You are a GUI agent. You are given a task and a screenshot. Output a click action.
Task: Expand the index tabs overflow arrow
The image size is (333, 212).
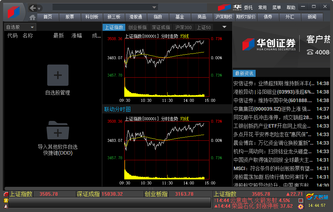[224, 27]
